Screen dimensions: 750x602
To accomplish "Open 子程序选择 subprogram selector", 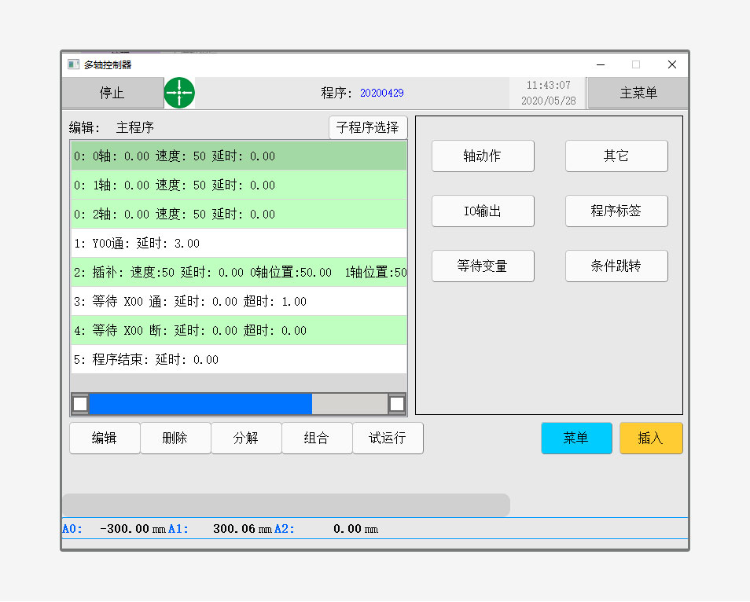I will point(368,127).
